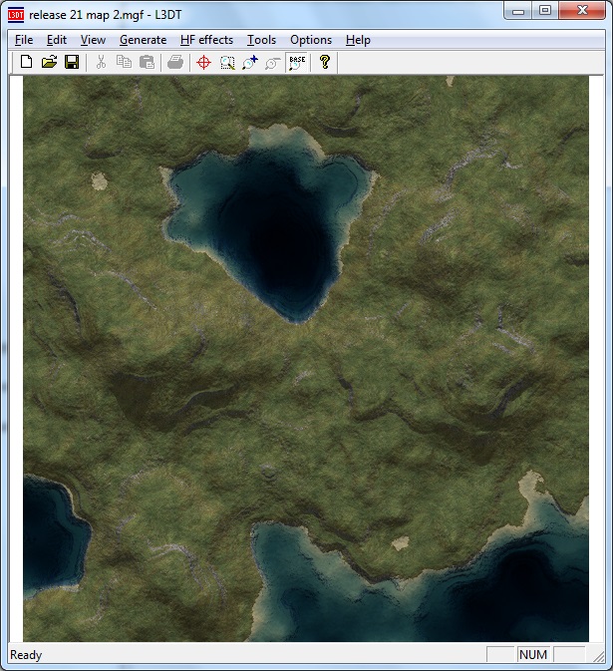This screenshot has width=613, height=671.
Task: Open the Edit menu
Action: (57, 40)
